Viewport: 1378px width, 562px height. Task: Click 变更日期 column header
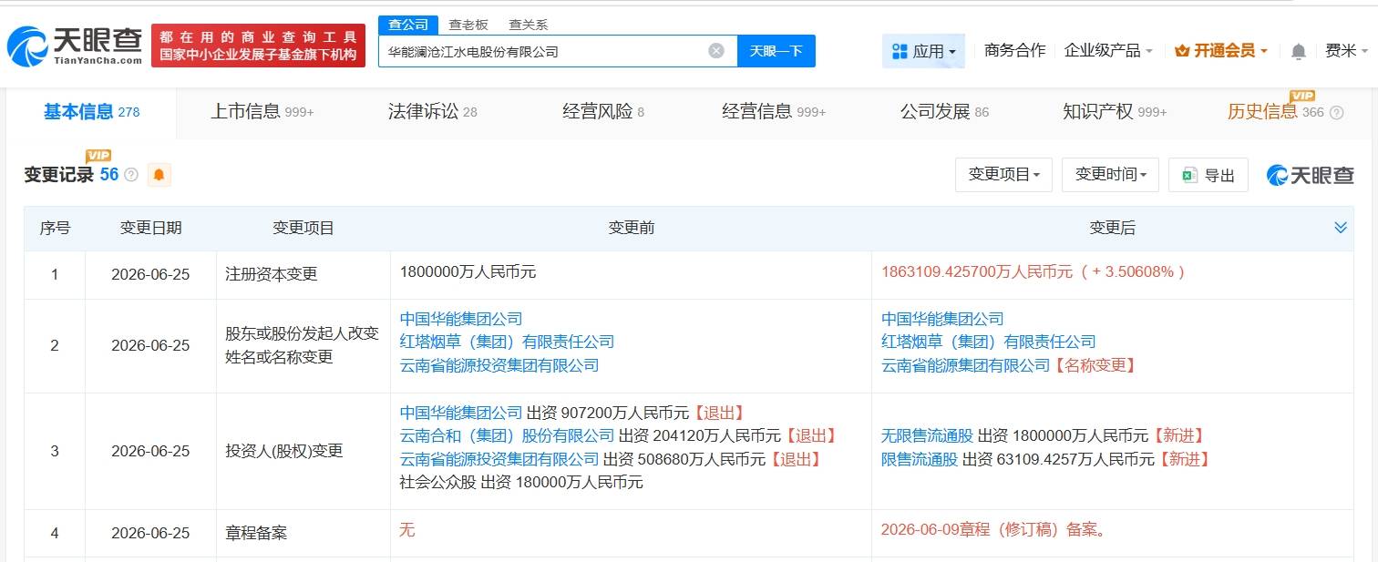coord(150,228)
